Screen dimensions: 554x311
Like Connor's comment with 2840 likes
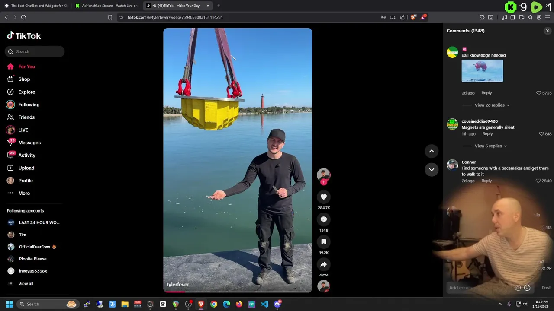(538, 181)
